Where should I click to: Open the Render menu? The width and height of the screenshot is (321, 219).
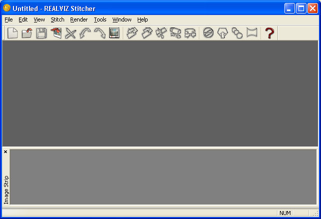point(79,19)
